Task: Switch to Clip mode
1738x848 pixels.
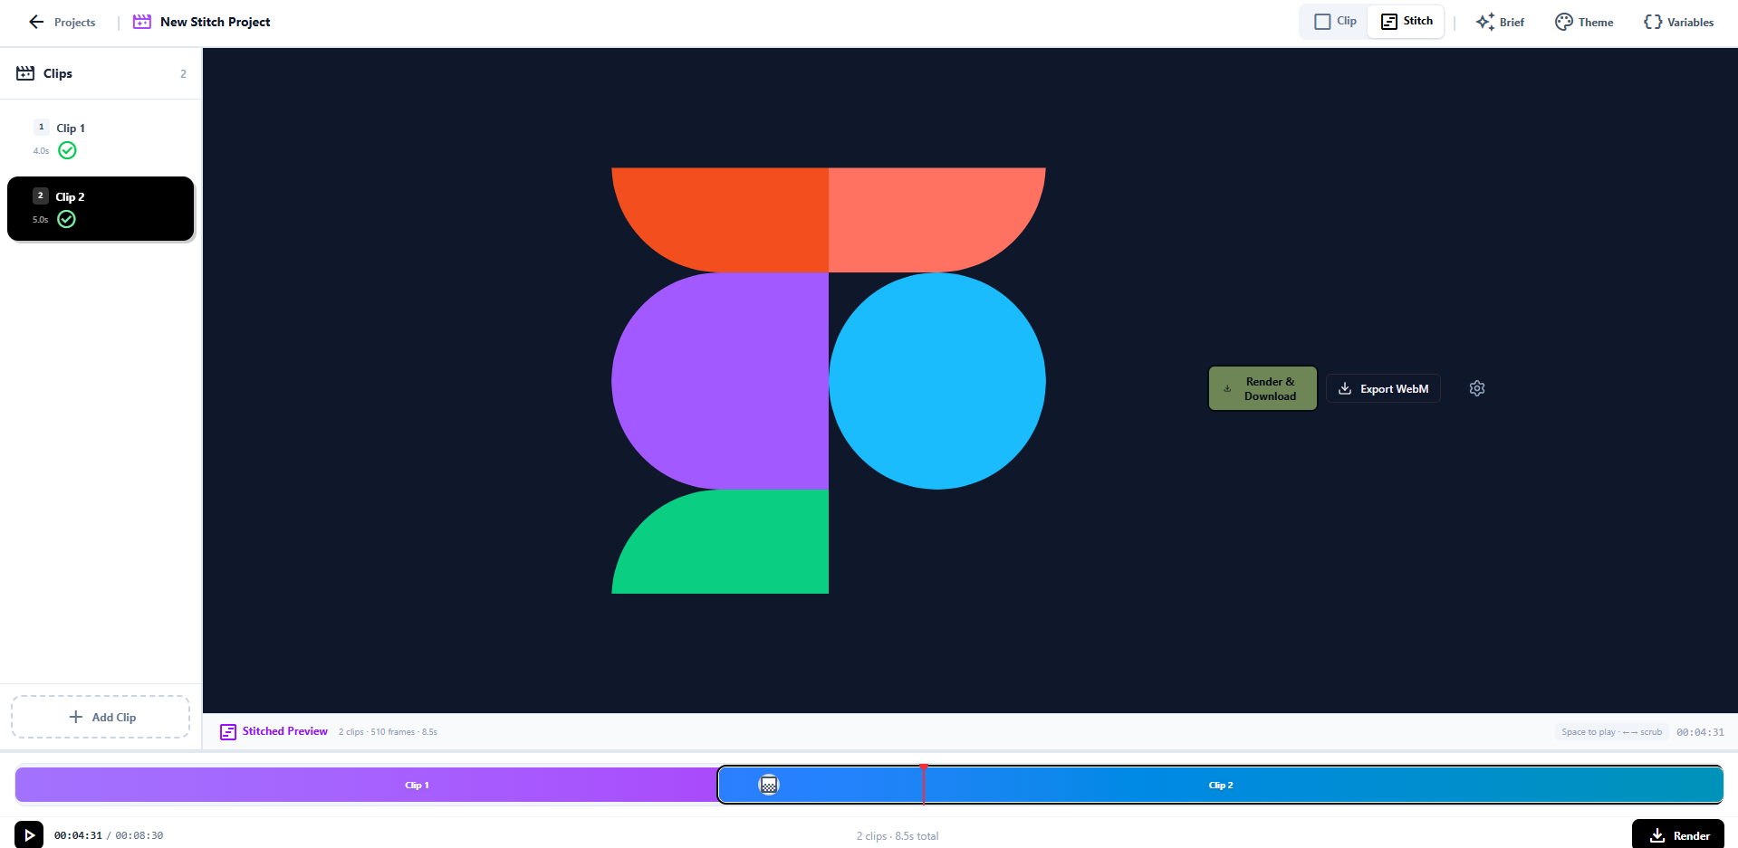Action: (x=1335, y=21)
